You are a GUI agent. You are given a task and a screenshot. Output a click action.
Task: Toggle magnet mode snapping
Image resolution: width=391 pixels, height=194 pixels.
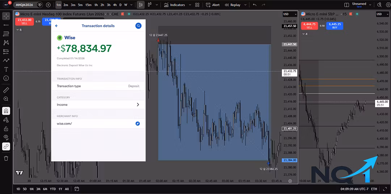click(x=6, y=111)
